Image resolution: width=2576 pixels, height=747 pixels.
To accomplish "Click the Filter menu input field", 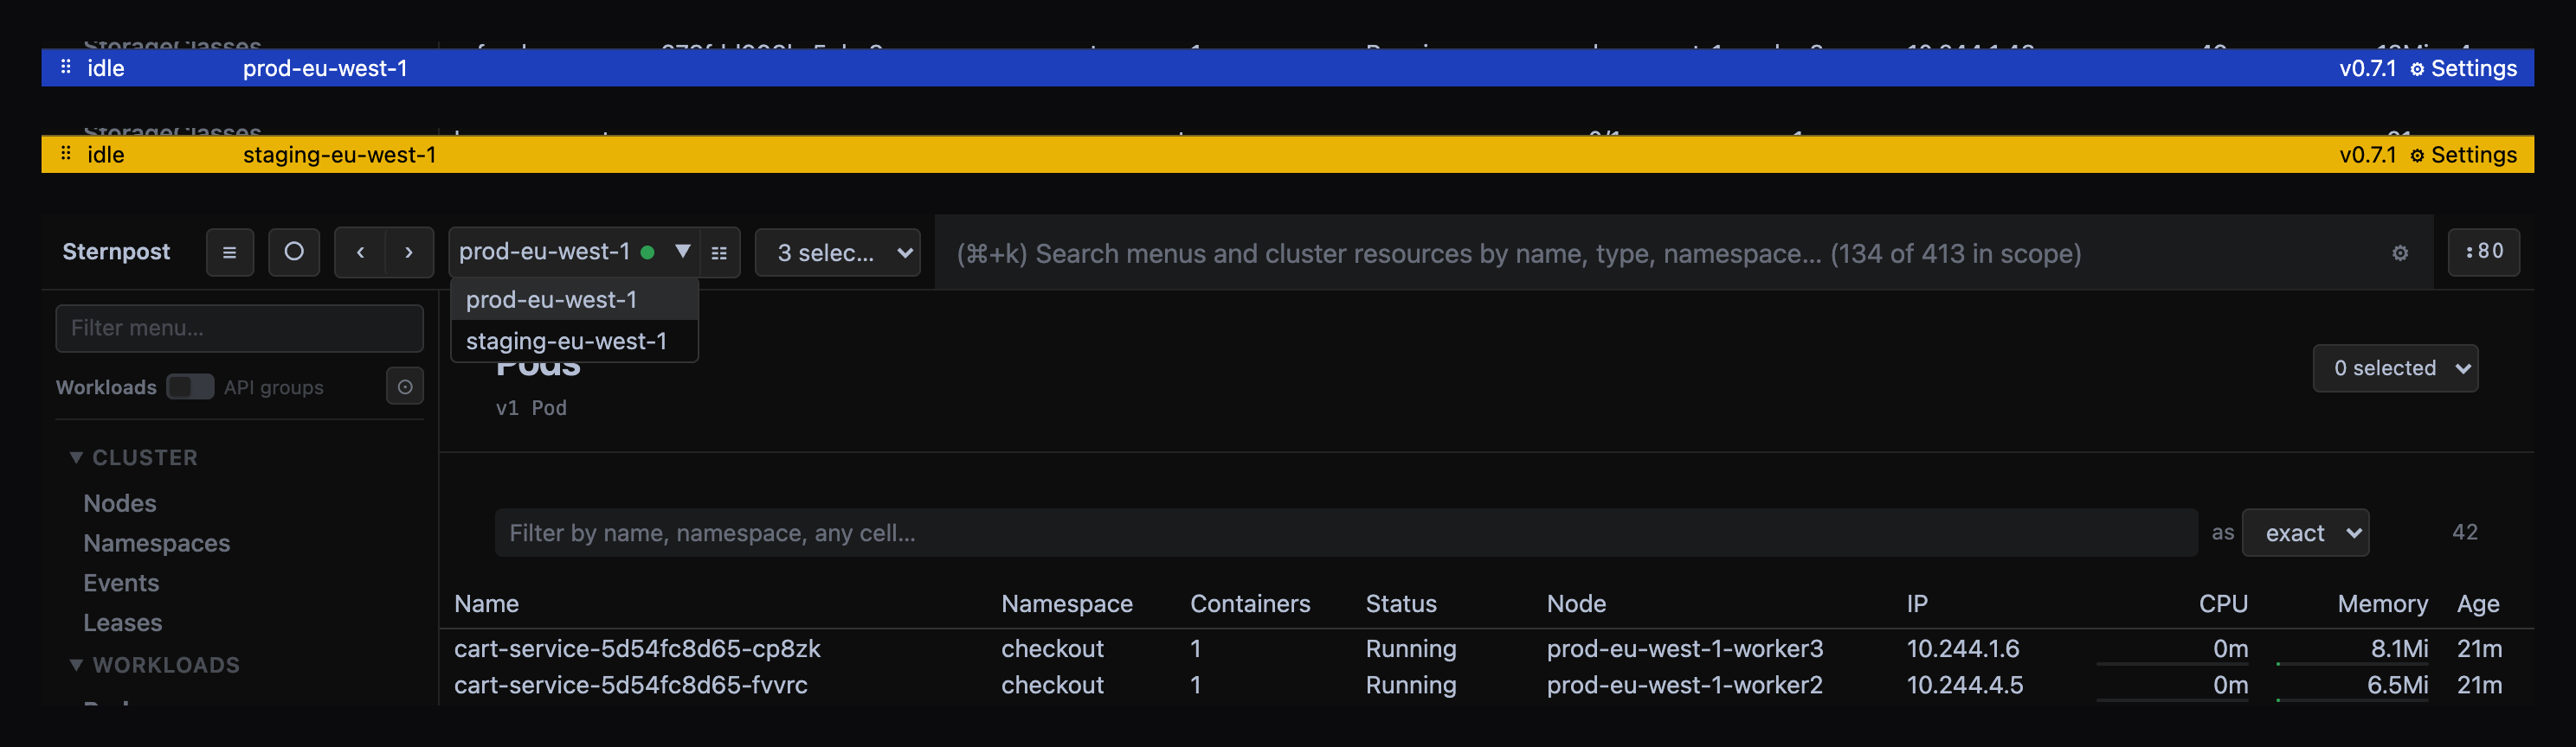I will click(x=240, y=328).
